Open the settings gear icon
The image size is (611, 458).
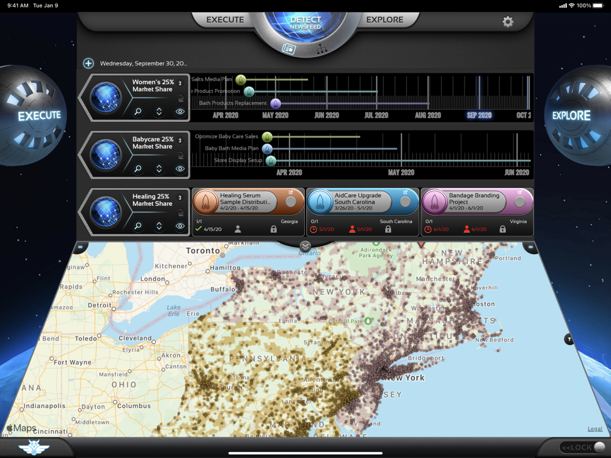pyautogui.click(x=507, y=21)
